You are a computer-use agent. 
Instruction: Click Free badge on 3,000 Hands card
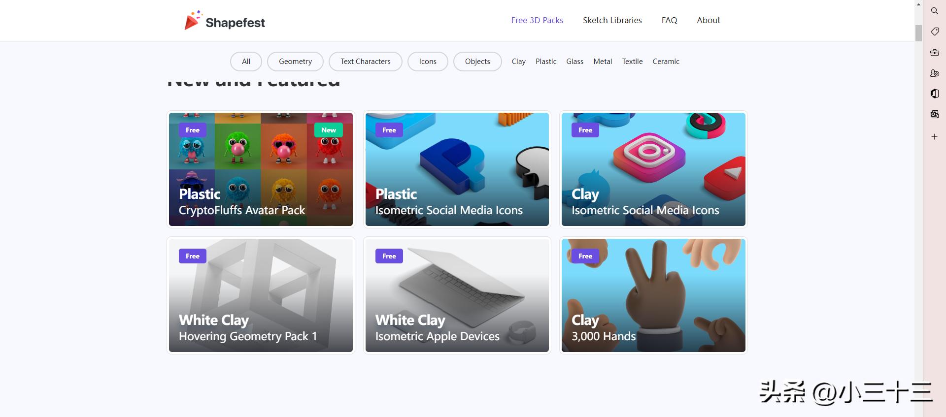[x=585, y=256]
